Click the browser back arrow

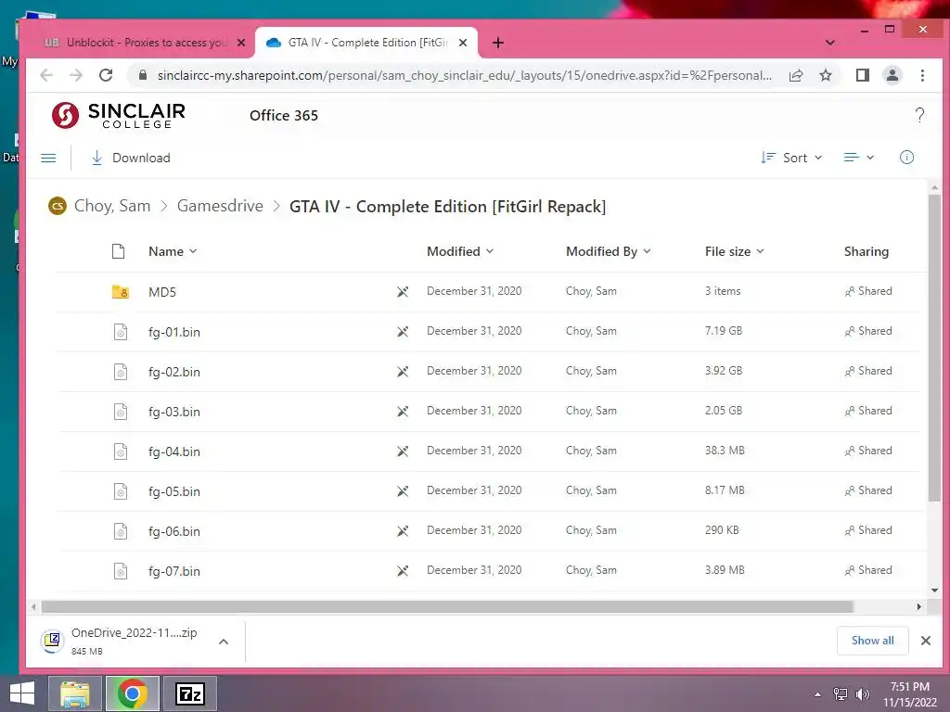[46, 75]
